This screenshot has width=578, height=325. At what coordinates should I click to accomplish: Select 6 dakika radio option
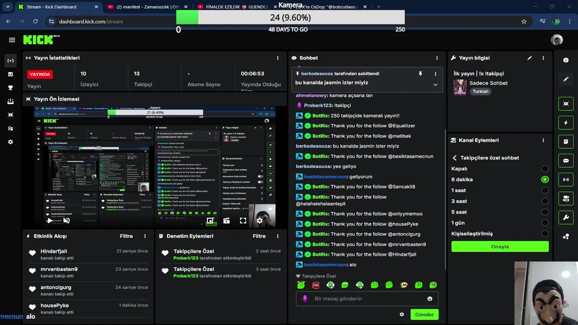pyautogui.click(x=545, y=180)
